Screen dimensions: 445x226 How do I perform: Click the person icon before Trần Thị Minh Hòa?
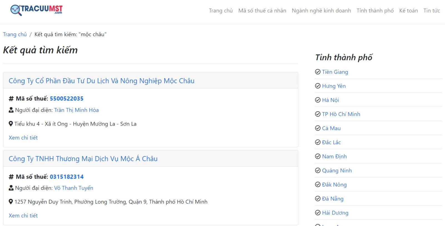click(x=11, y=110)
